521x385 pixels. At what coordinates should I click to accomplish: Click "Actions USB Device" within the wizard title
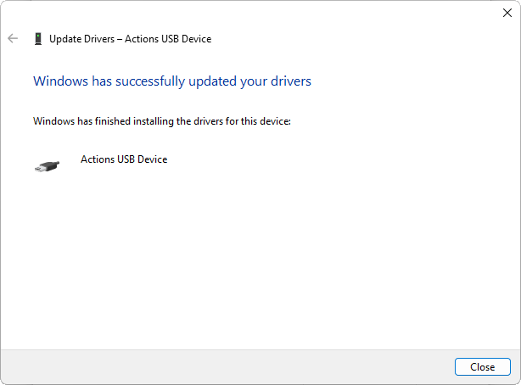tap(167, 39)
